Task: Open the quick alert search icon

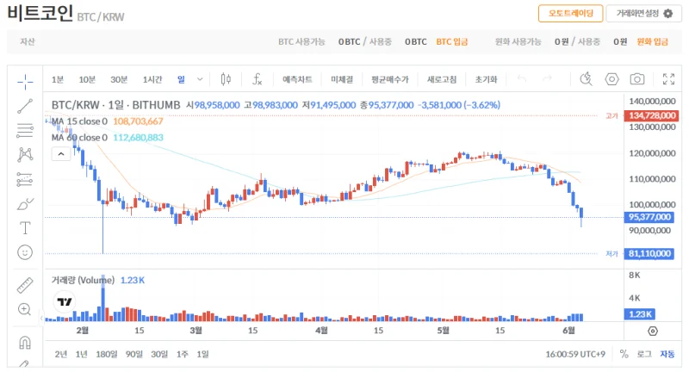Action: (586, 79)
